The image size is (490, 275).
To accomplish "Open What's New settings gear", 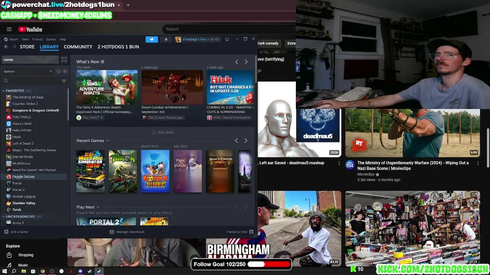I will [103, 61].
